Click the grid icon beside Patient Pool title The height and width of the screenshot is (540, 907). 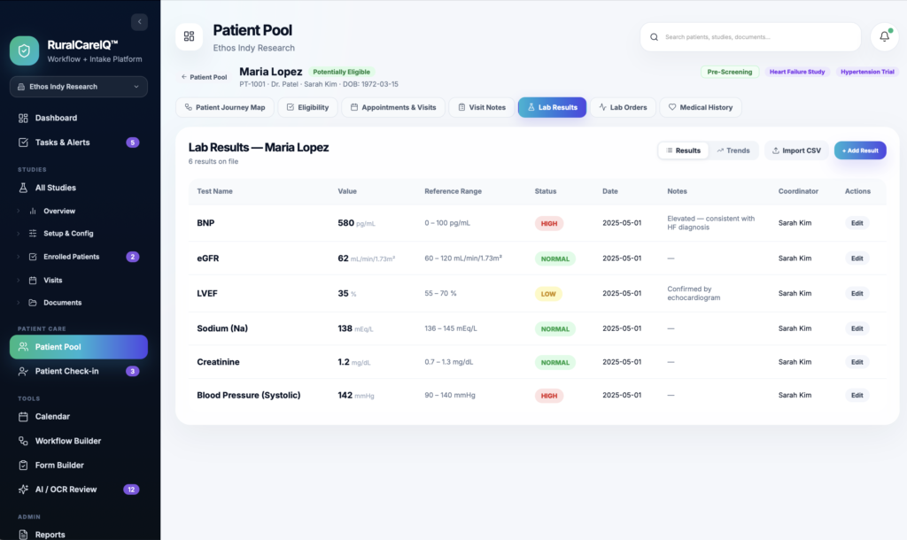tap(190, 36)
